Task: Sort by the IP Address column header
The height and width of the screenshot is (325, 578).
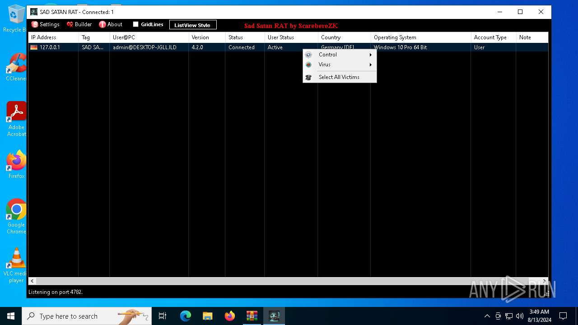Action: click(53, 37)
